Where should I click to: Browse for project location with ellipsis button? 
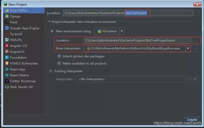pos(197,13)
